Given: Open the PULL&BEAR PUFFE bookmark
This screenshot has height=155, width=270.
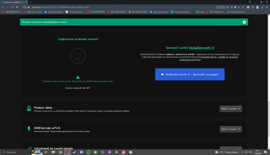Looking at the screenshot, I should click(x=139, y=12).
